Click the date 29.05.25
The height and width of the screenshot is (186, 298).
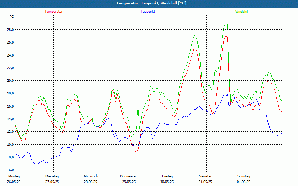(x=129, y=182)
